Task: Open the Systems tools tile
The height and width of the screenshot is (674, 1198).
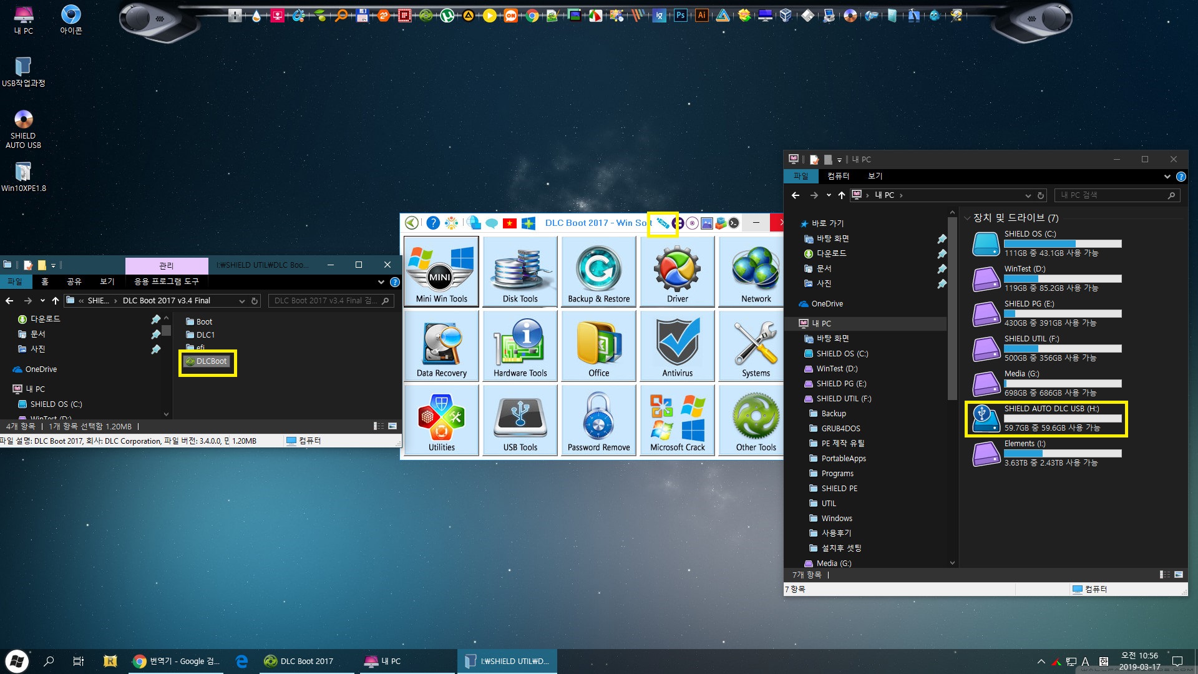Action: pos(752,346)
